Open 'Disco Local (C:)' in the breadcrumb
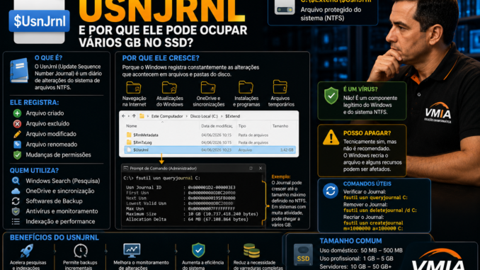Screen dimensions: 480x270 (204, 116)
